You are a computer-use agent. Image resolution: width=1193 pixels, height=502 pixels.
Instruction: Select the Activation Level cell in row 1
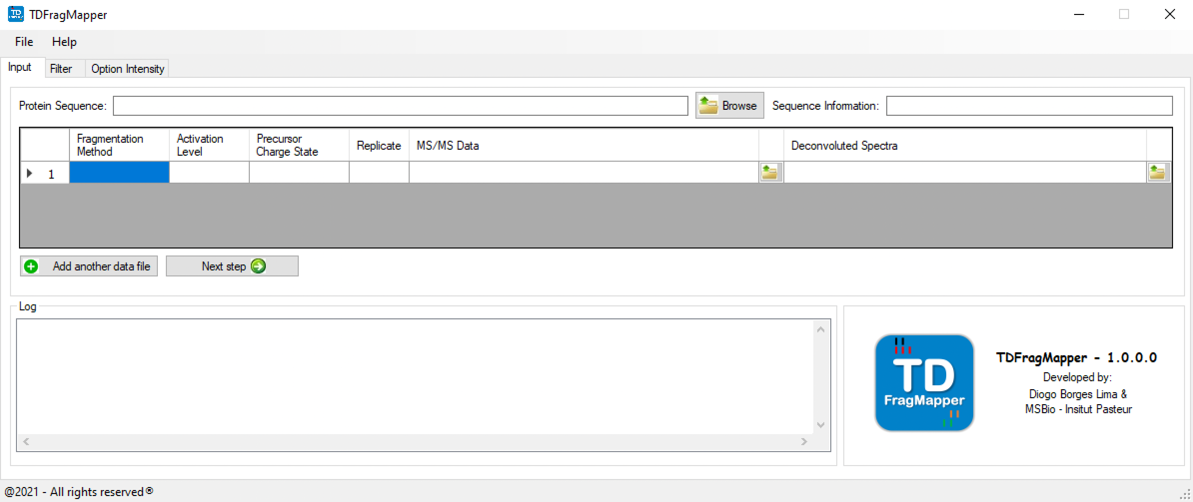tap(209, 173)
